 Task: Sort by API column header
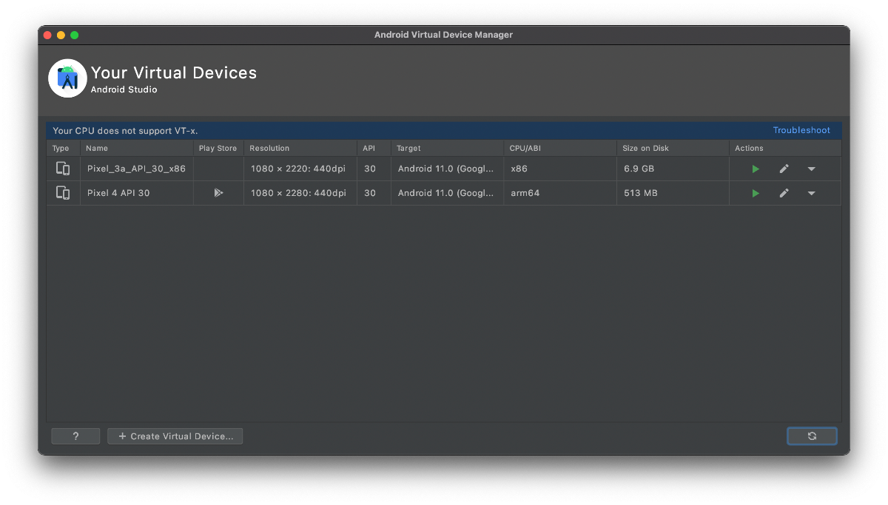pos(374,148)
